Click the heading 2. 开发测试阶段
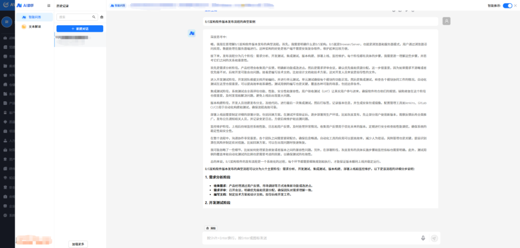 pos(218,203)
